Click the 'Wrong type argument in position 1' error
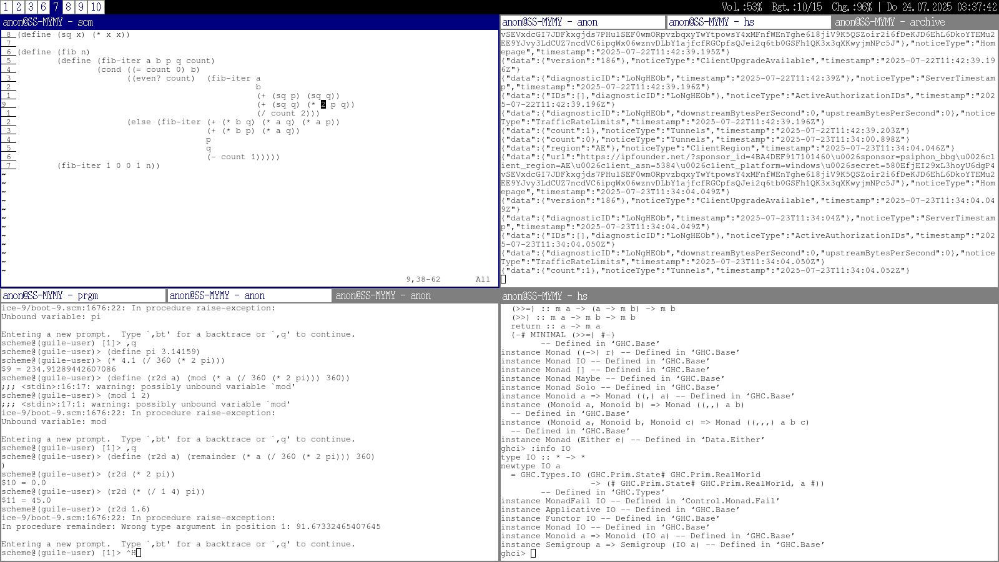 coord(191,526)
